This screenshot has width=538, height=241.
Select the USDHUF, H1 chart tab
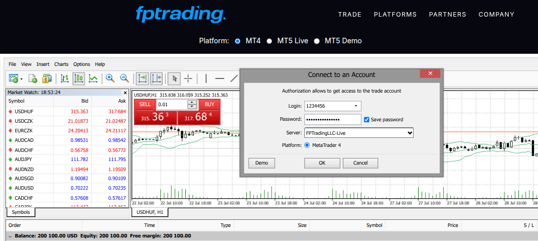point(150,212)
